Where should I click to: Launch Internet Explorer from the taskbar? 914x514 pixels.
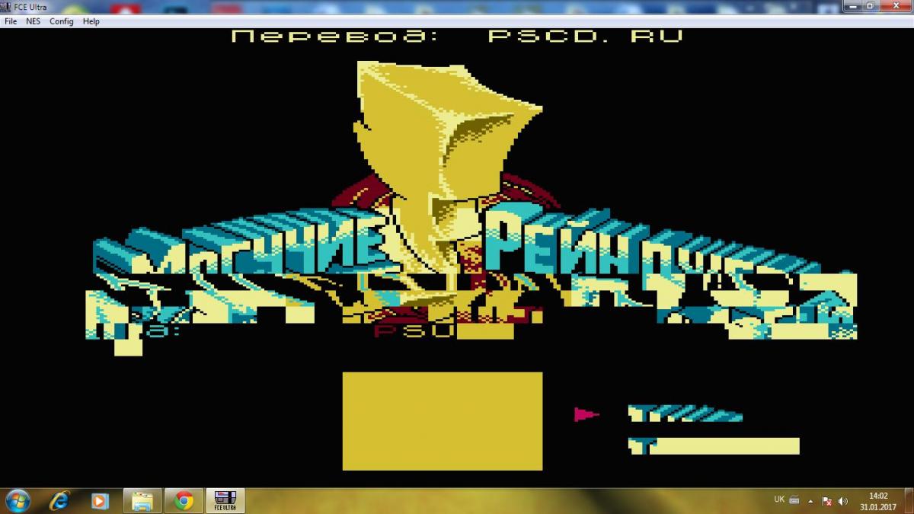tap(59, 500)
